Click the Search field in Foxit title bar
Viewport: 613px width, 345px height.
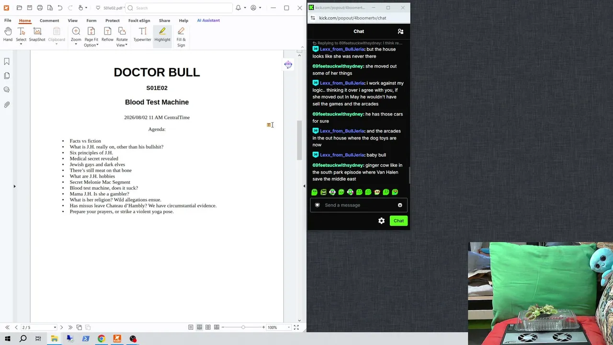click(x=179, y=8)
